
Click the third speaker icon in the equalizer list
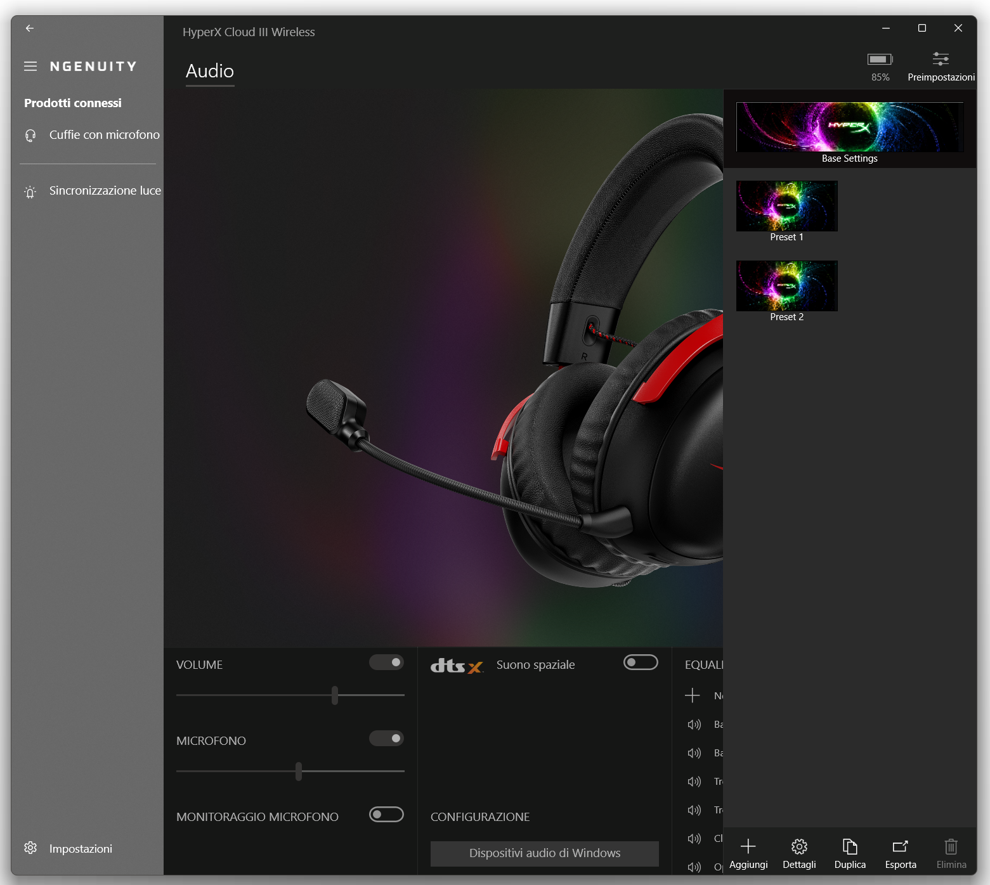694,782
